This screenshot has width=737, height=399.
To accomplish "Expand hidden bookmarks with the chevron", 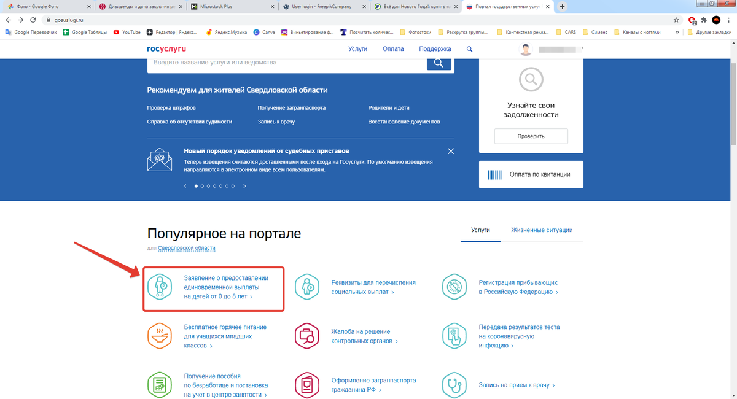I will point(677,31).
